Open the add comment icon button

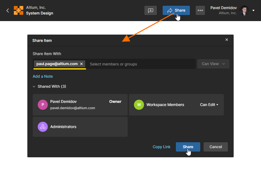[x=150, y=10]
